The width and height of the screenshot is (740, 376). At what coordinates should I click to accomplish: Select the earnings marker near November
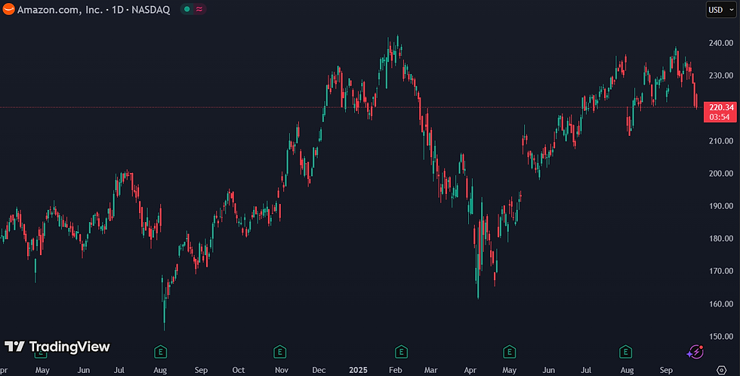tap(280, 352)
